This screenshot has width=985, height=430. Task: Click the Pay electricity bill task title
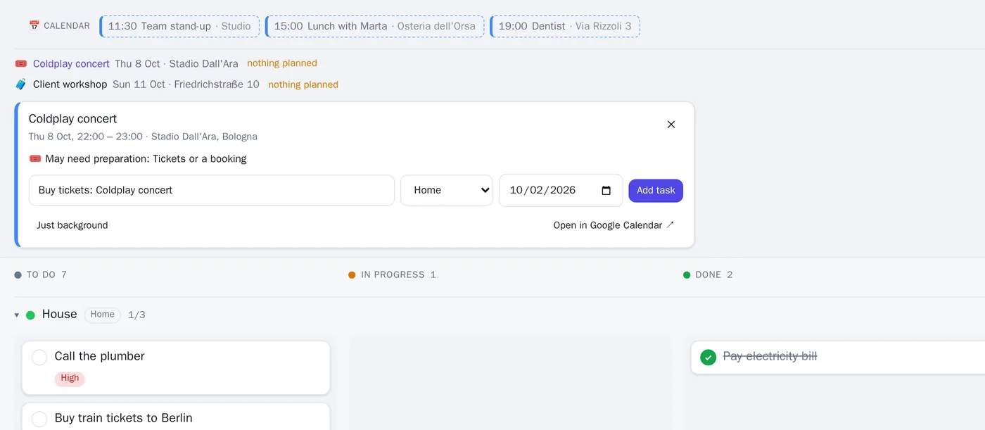770,357
